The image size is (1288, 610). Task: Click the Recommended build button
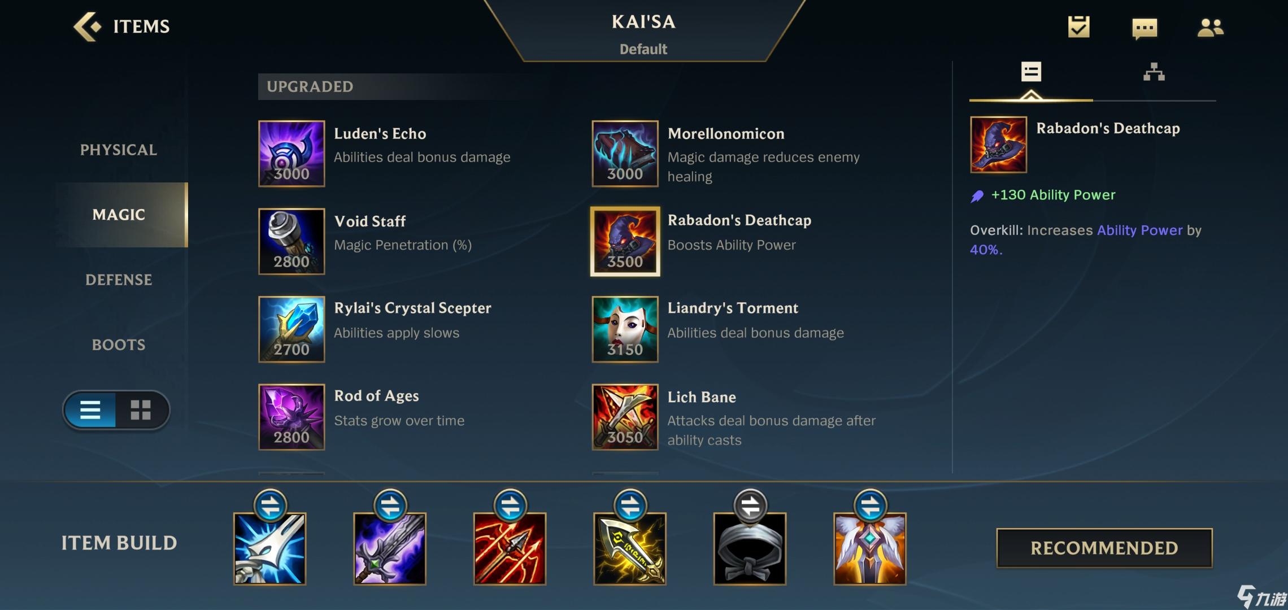pyautogui.click(x=1104, y=548)
